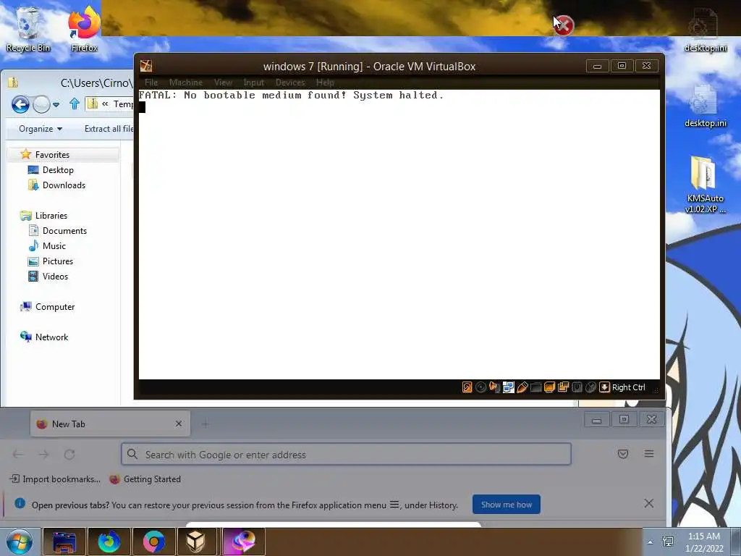Click the Save to Pocket icon in Firefox
This screenshot has height=556, width=741.
[x=623, y=454]
